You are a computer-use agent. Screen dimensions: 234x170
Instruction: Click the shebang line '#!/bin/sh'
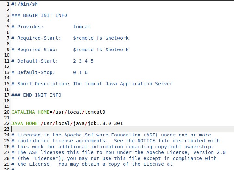25,4
